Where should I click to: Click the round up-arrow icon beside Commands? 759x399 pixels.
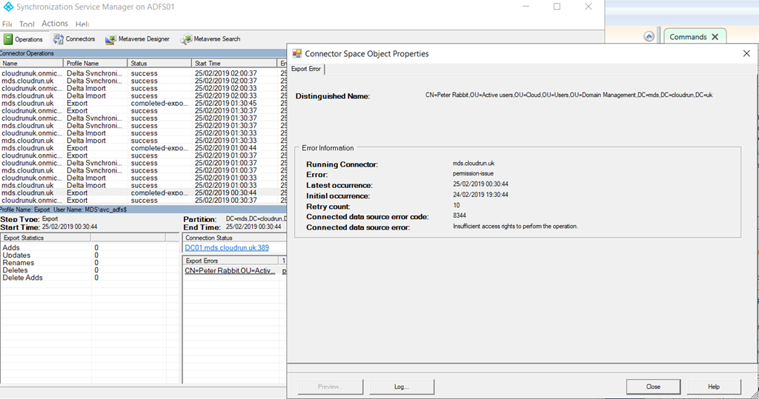(x=649, y=36)
